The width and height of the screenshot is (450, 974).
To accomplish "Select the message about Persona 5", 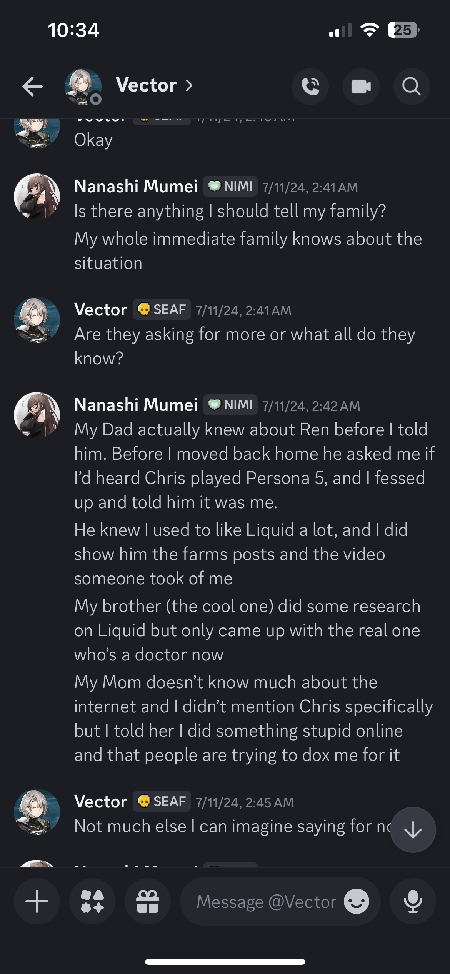I will click(254, 466).
